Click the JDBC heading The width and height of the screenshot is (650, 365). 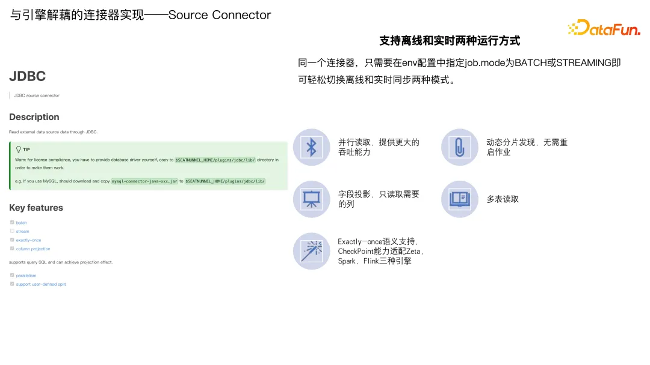click(27, 76)
